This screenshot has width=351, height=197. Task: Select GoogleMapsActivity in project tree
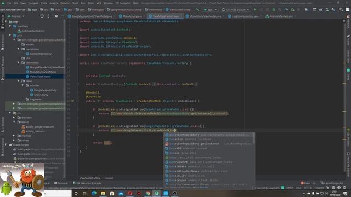(x=43, y=90)
